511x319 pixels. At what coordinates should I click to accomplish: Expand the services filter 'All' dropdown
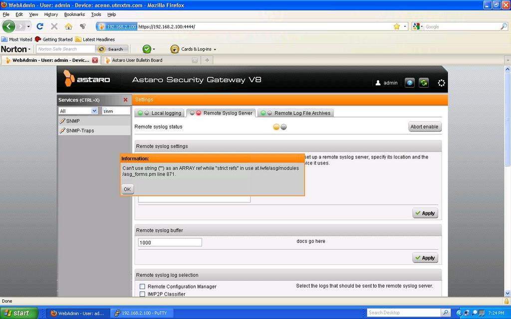point(94,111)
